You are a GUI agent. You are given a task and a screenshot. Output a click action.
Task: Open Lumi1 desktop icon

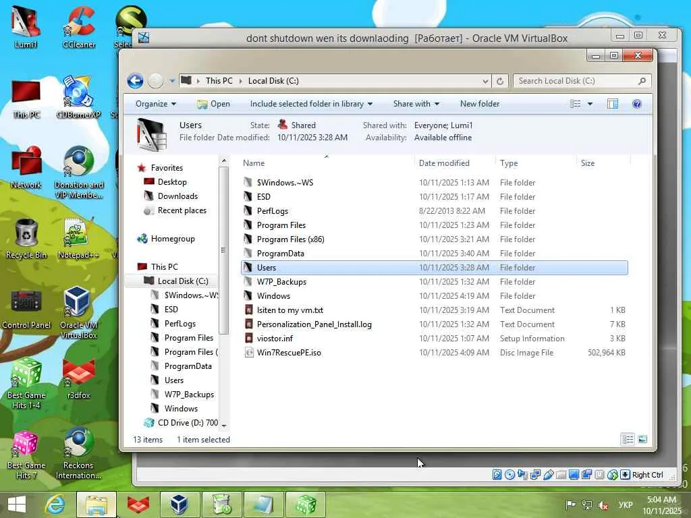(26, 27)
